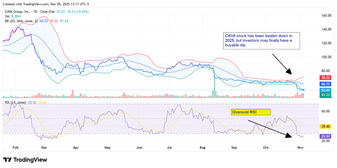The width and height of the screenshot is (337, 168).
Task: Select the blue 60.72 SMA price tag
Action: coord(326,84)
